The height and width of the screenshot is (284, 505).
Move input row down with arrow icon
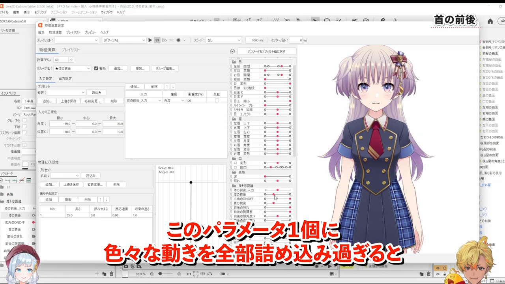tap(173, 87)
